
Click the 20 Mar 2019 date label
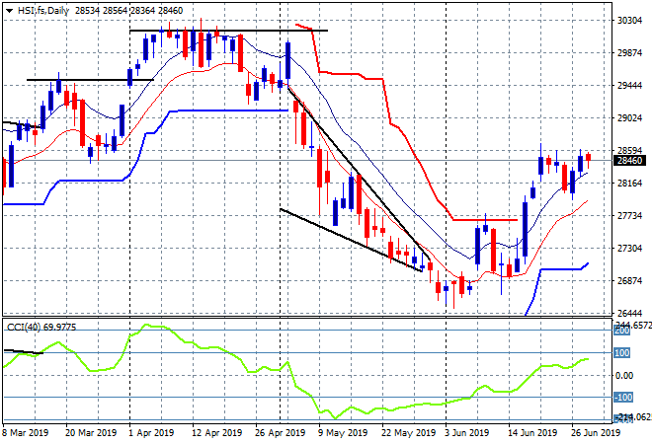coord(91,433)
